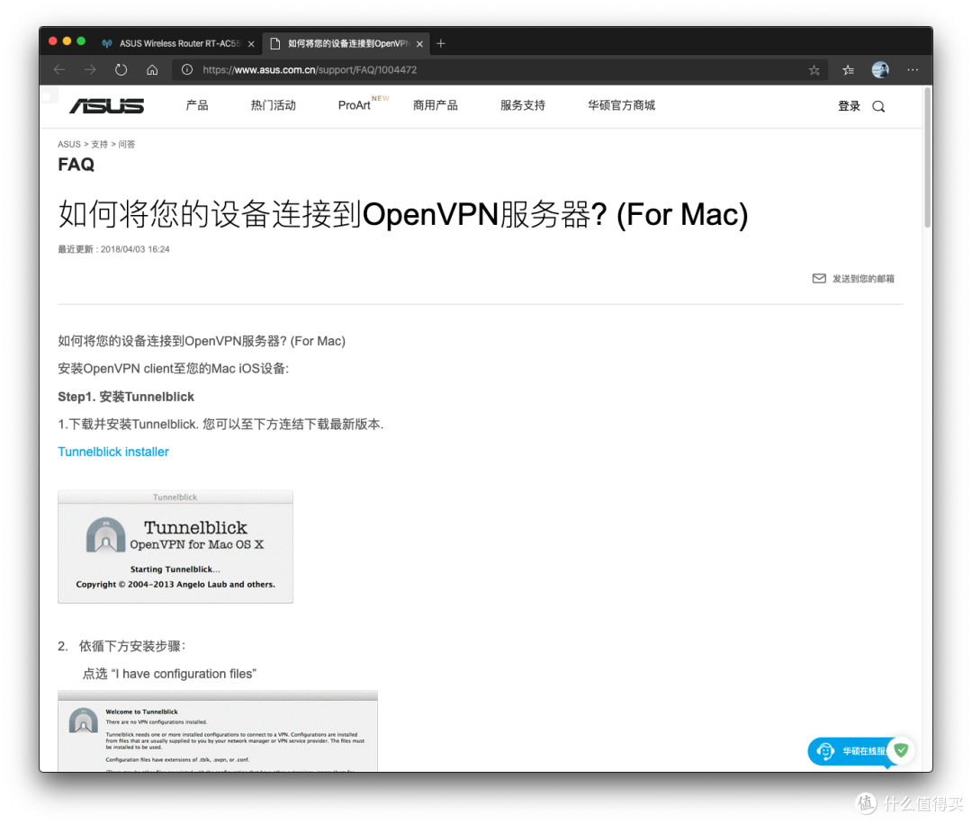The height and width of the screenshot is (824, 972).
Task: Select the OpenVPN FAQ browser tab
Action: tap(346, 43)
